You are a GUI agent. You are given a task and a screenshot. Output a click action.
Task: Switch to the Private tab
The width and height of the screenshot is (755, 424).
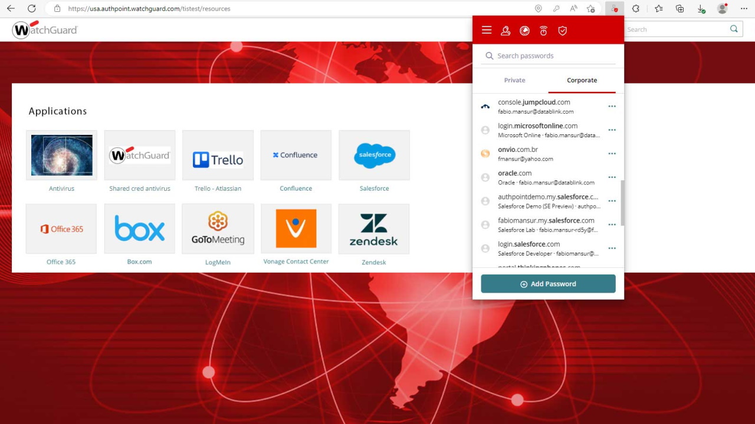point(514,79)
